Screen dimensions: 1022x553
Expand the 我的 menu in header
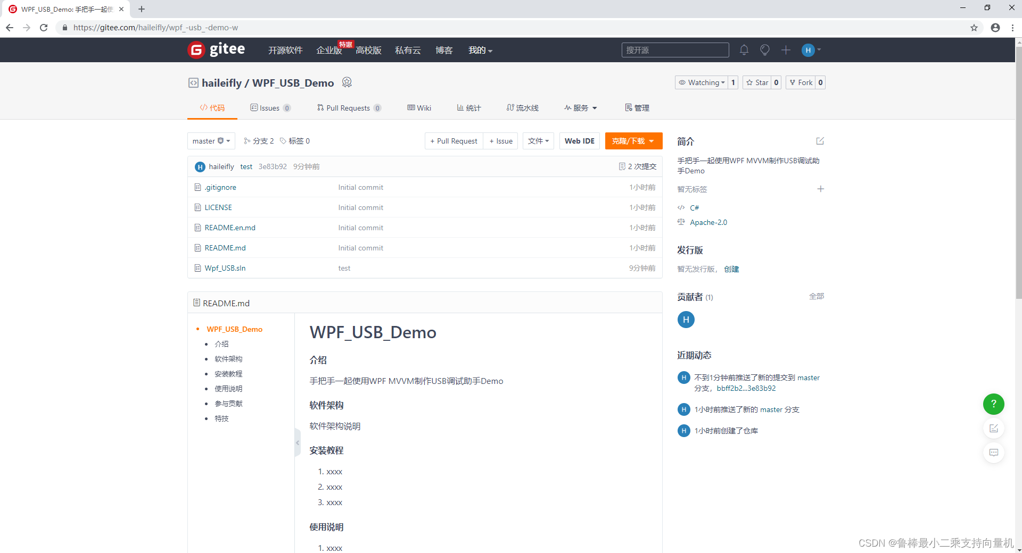point(480,50)
